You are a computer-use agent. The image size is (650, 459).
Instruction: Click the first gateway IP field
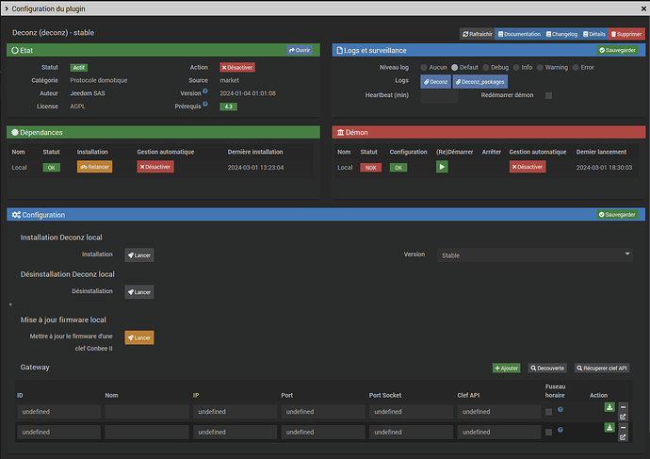(x=236, y=411)
